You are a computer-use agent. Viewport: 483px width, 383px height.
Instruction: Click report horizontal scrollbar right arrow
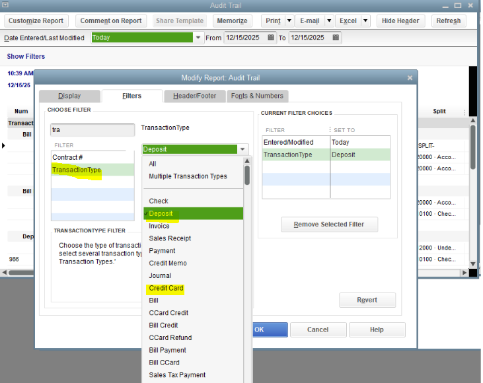pyautogui.click(x=464, y=273)
